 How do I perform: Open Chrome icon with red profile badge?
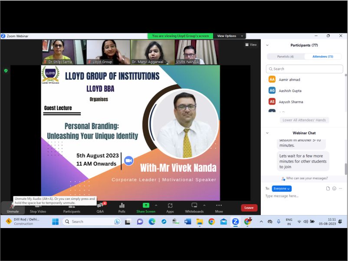247,221
